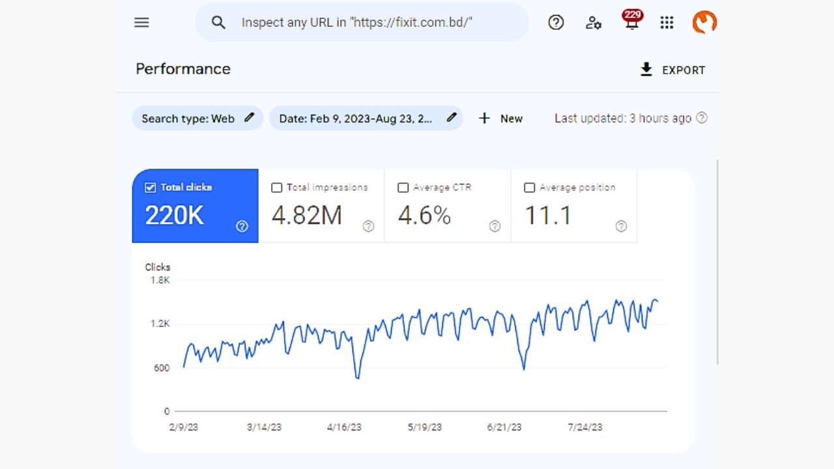Click the 4/16/23 date label
834x469 pixels.
pos(344,427)
